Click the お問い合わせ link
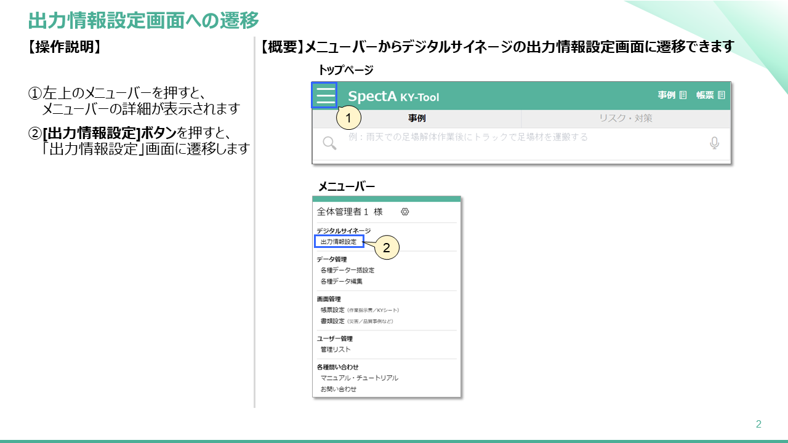 339,389
